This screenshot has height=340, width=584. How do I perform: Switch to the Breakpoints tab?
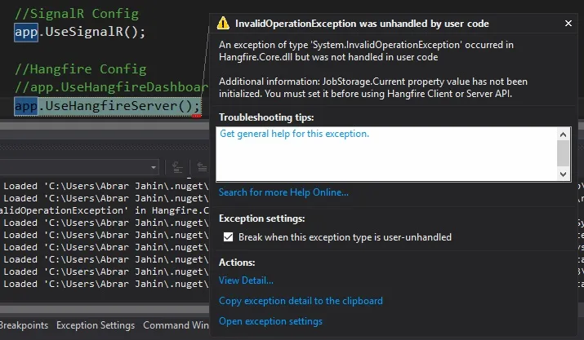[24, 325]
